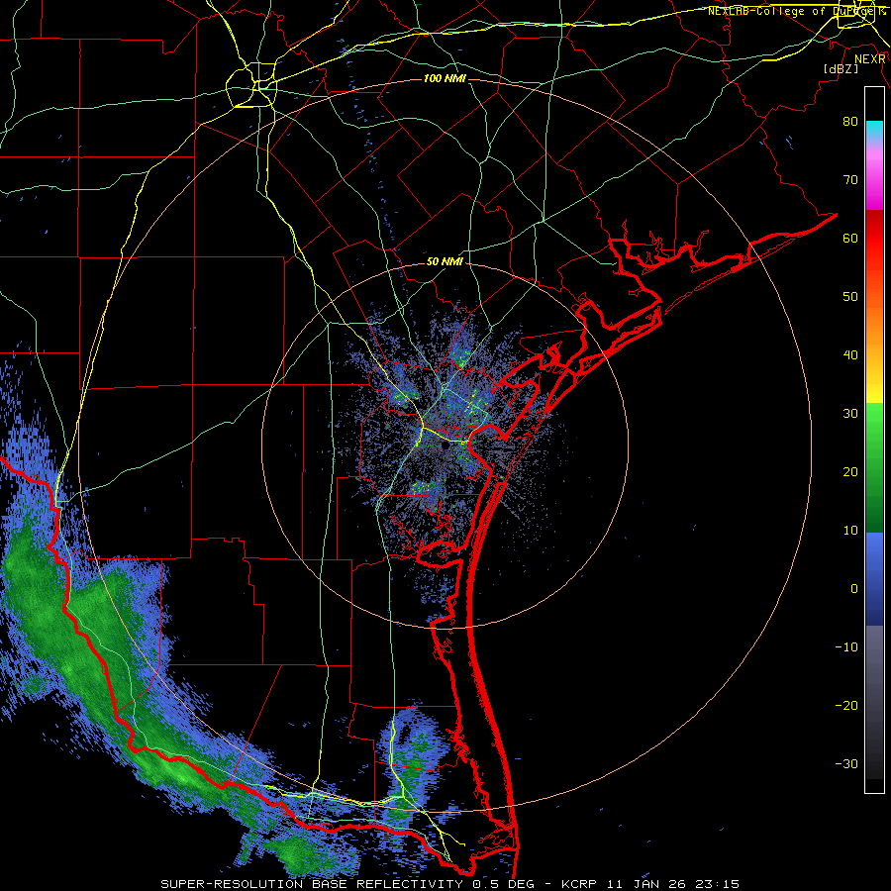
Task: Click the "NEXR" label above the scale
Action: point(869,59)
